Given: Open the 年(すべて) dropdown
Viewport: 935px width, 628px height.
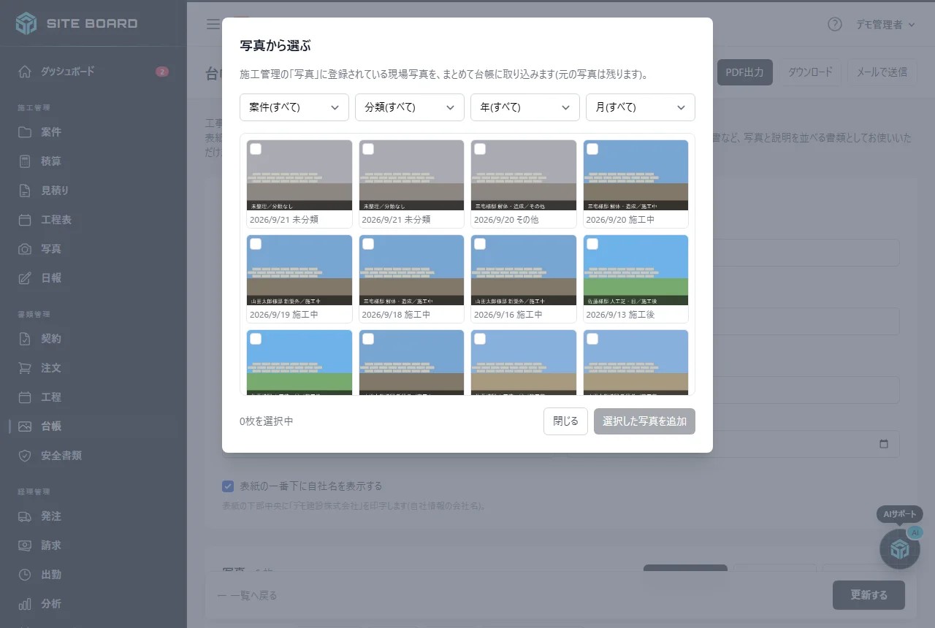Looking at the screenshot, I should [525, 107].
